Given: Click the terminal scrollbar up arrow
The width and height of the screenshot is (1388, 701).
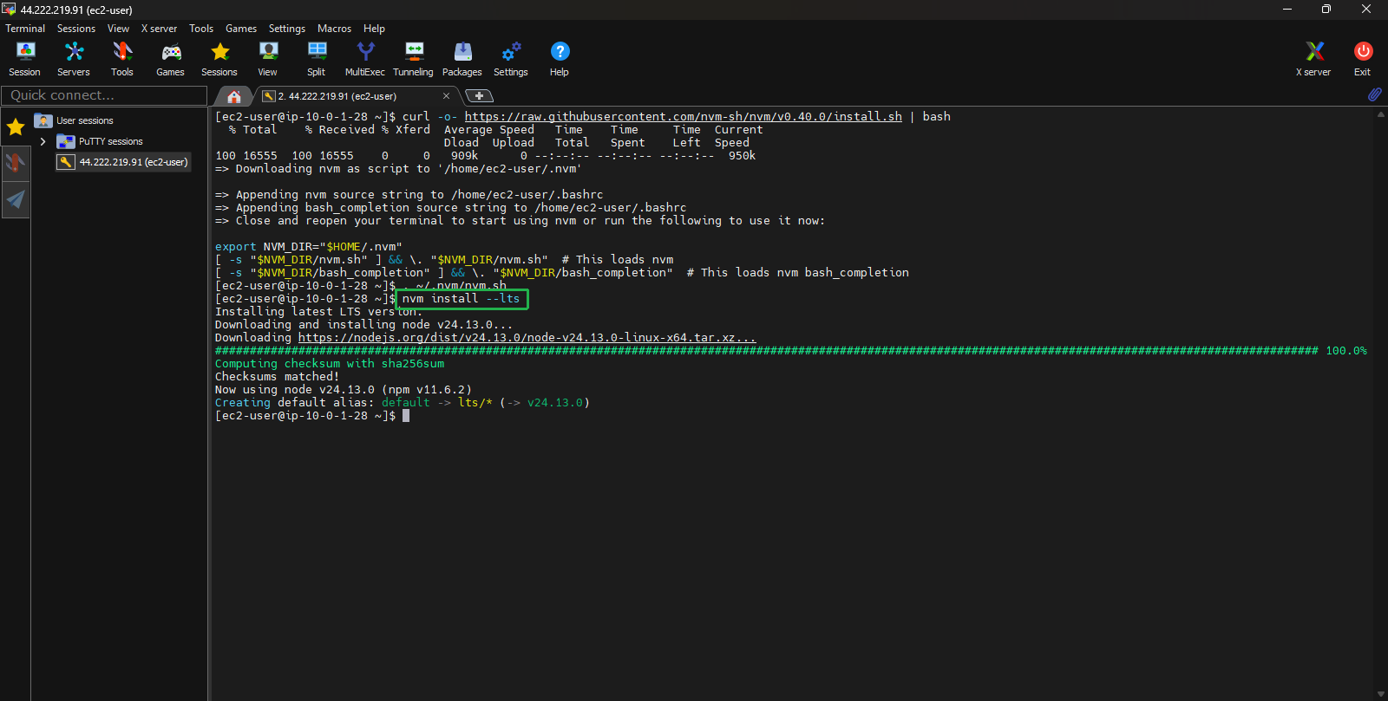Looking at the screenshot, I should point(1380,114).
